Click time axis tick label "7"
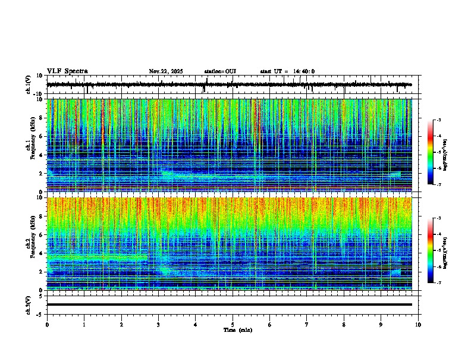 (x=307, y=325)
